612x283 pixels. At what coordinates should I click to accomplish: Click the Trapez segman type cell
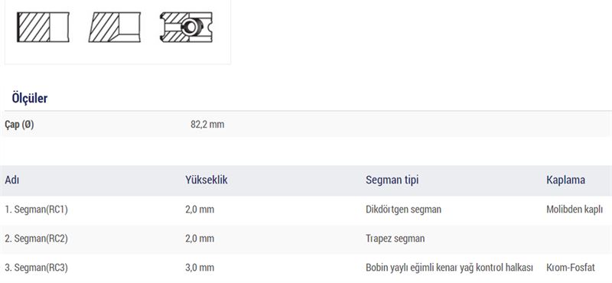pyautogui.click(x=396, y=239)
